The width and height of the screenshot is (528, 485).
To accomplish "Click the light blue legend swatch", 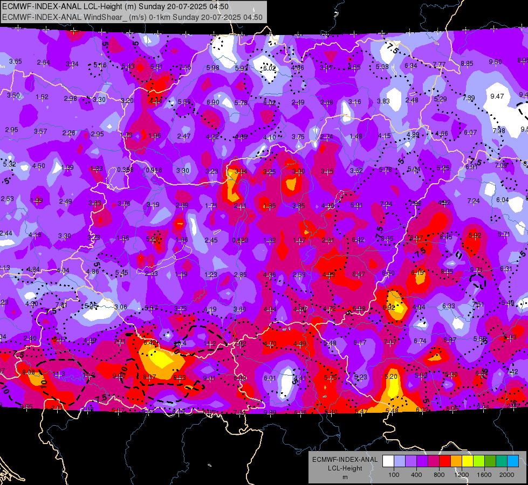I will point(400,461).
